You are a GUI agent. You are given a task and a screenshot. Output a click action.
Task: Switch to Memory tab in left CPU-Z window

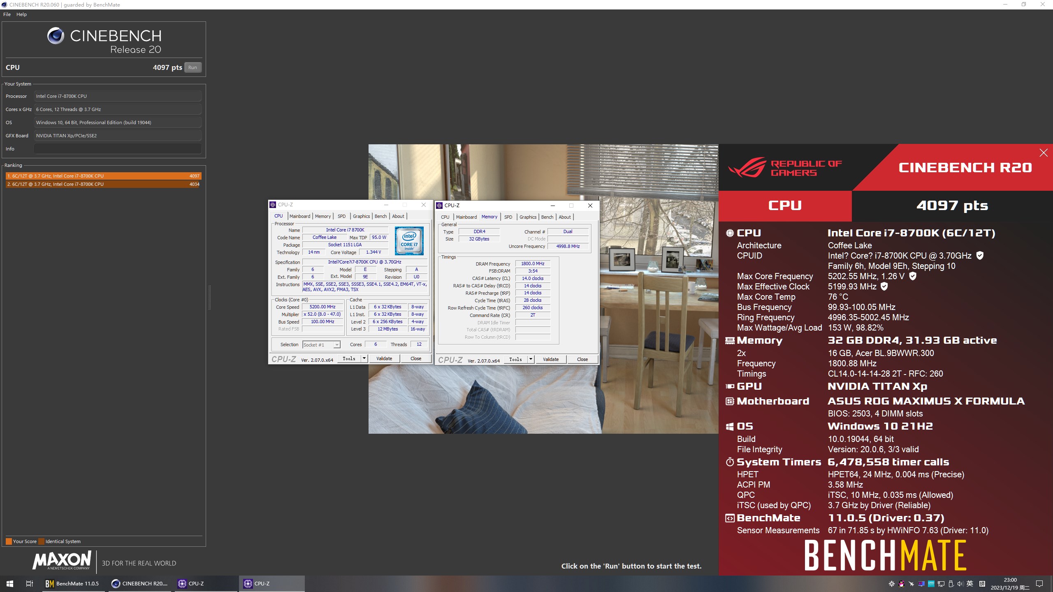coord(323,216)
